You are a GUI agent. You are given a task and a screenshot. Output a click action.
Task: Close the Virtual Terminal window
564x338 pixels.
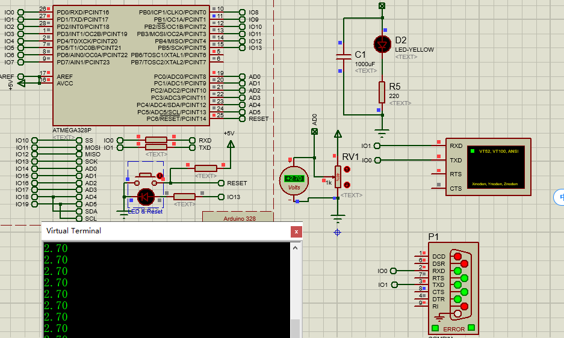click(296, 232)
